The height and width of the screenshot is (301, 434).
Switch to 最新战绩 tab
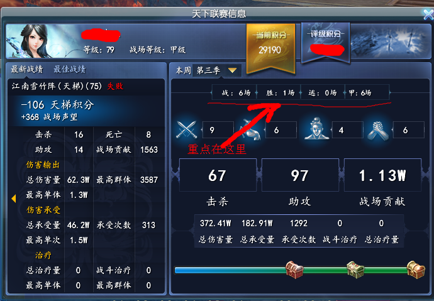(x=27, y=69)
